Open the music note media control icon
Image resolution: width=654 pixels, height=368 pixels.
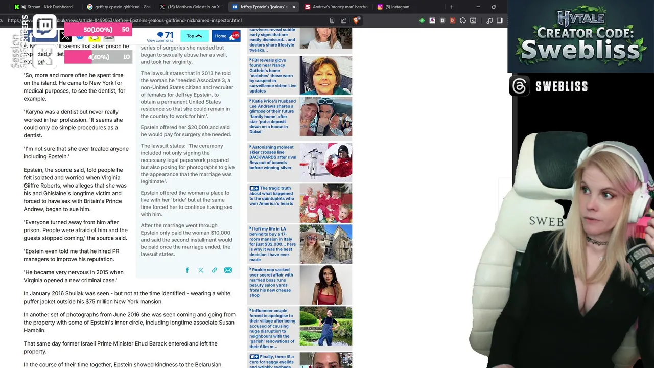click(489, 20)
